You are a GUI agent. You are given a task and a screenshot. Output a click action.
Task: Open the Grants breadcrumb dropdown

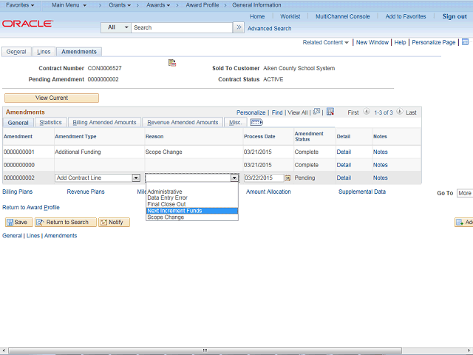click(120, 5)
